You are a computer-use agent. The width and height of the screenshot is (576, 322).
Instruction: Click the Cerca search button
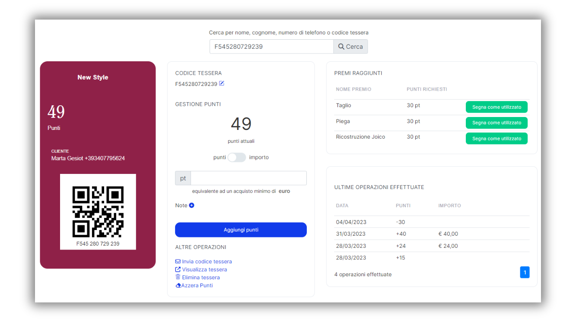350,47
